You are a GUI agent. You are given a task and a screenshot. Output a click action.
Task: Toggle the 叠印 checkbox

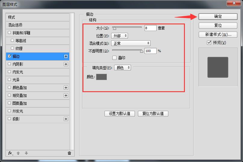pyautogui.click(x=114, y=58)
